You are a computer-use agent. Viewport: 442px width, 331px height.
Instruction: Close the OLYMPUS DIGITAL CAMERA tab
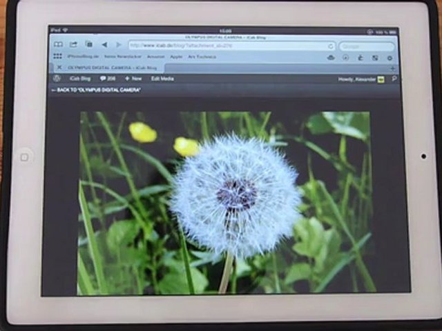tap(59, 68)
